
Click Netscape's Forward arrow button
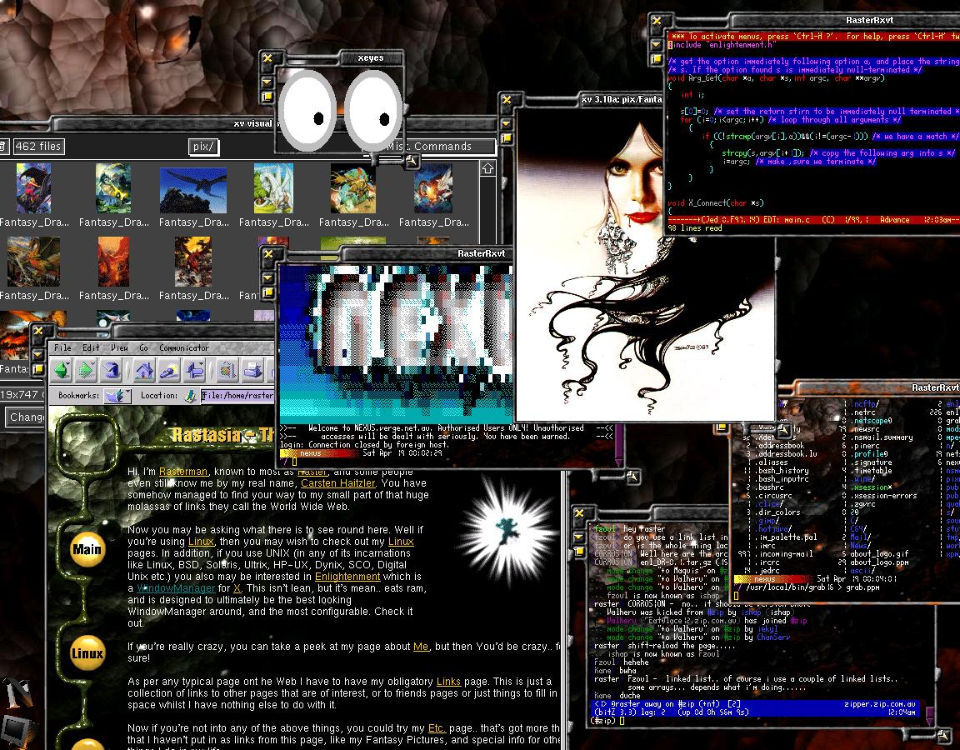click(x=86, y=370)
